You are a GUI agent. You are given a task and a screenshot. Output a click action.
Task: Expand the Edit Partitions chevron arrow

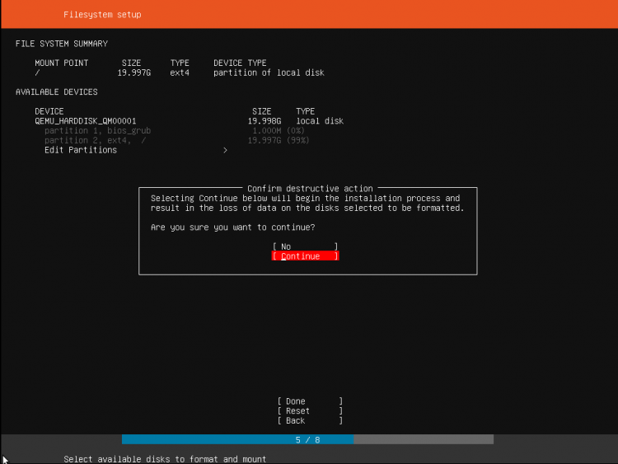click(x=225, y=150)
